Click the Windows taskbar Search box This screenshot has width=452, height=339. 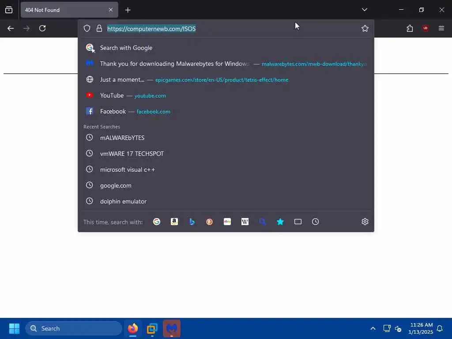[74, 328]
